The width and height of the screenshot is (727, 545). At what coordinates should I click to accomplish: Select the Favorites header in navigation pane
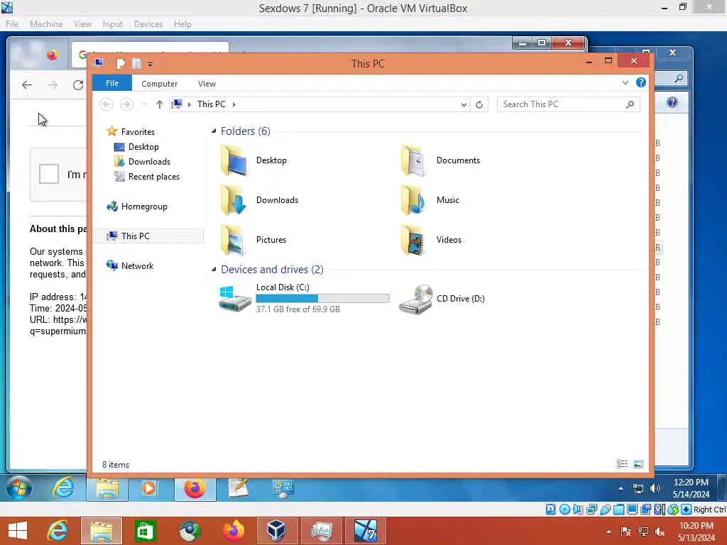[x=131, y=131]
